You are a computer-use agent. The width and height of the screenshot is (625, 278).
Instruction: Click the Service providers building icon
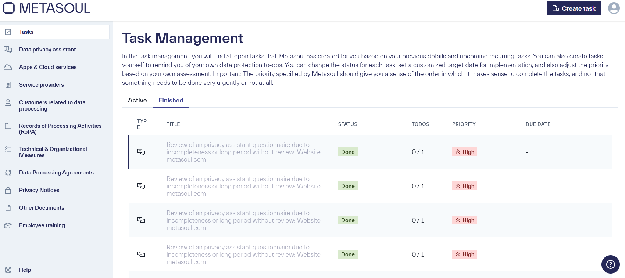[8, 84]
